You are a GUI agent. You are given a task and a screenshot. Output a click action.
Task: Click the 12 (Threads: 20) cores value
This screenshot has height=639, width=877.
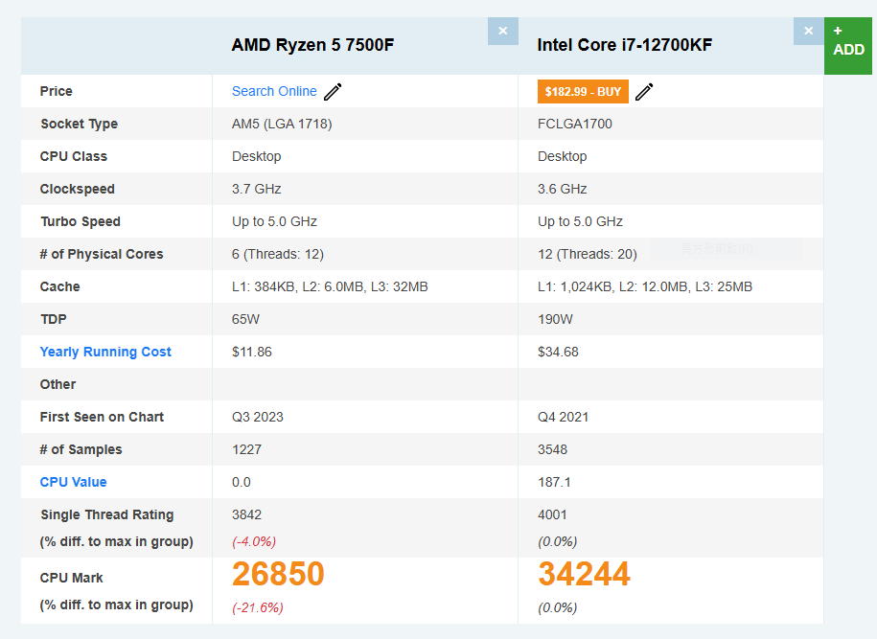(x=588, y=254)
